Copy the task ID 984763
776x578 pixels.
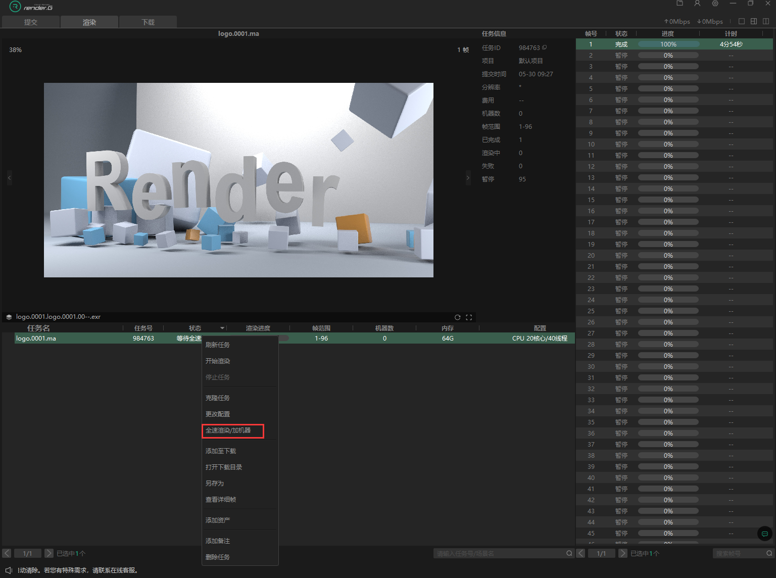[x=545, y=47]
